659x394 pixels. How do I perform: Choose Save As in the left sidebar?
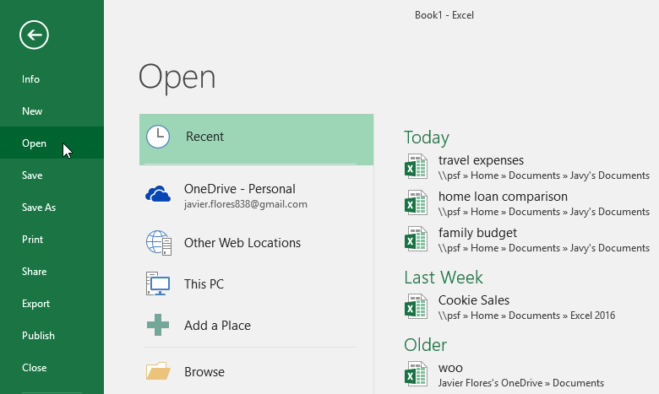39,208
